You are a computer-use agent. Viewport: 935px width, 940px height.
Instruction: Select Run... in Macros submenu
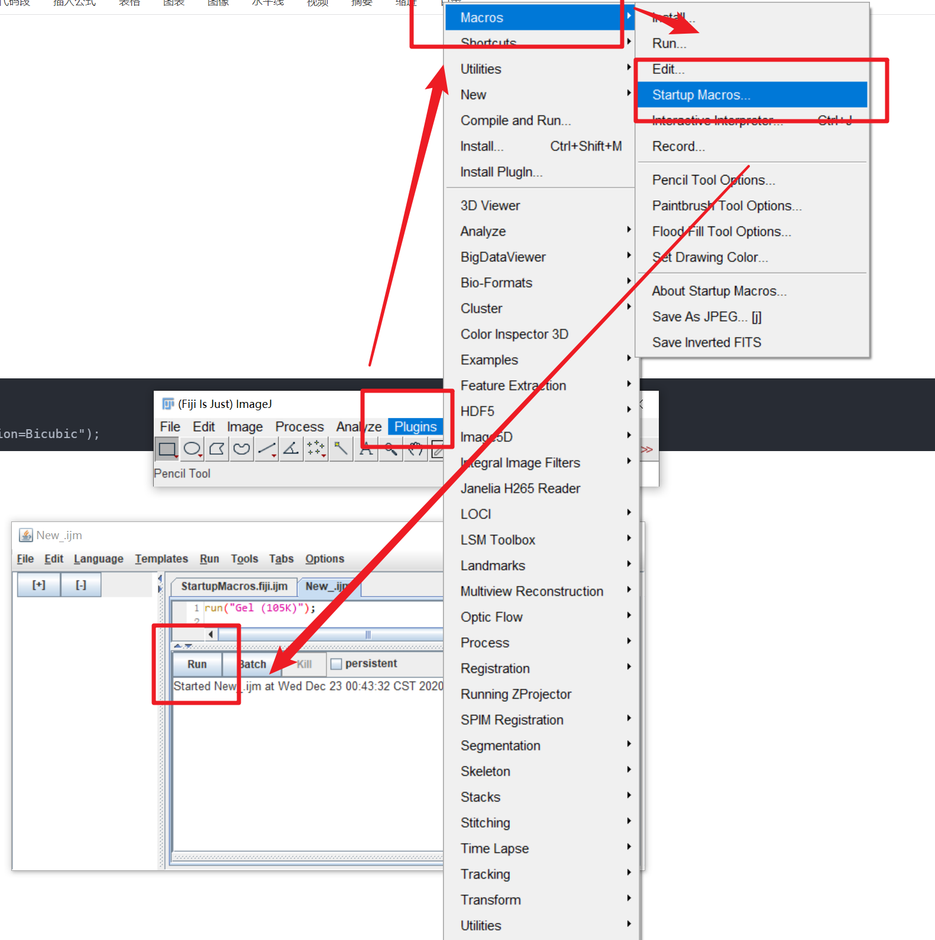(x=752, y=43)
